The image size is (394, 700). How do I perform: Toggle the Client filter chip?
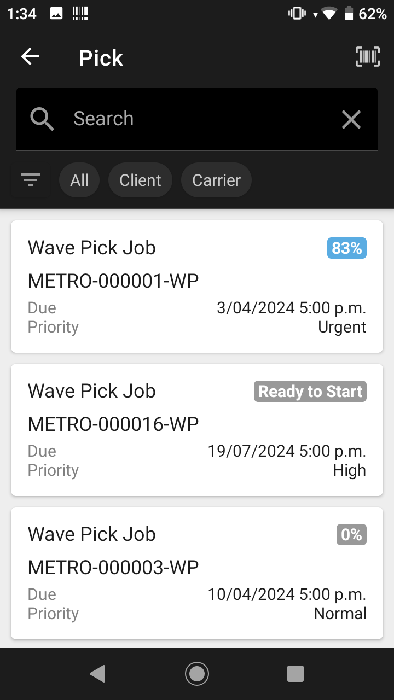click(x=141, y=180)
